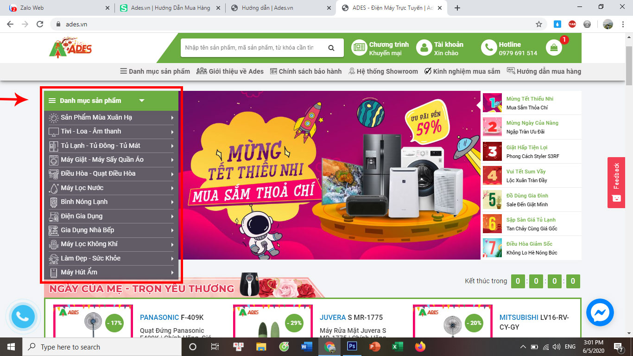Open Hệ thống Showroom menu item
This screenshot has width=633, height=356.
(383, 71)
